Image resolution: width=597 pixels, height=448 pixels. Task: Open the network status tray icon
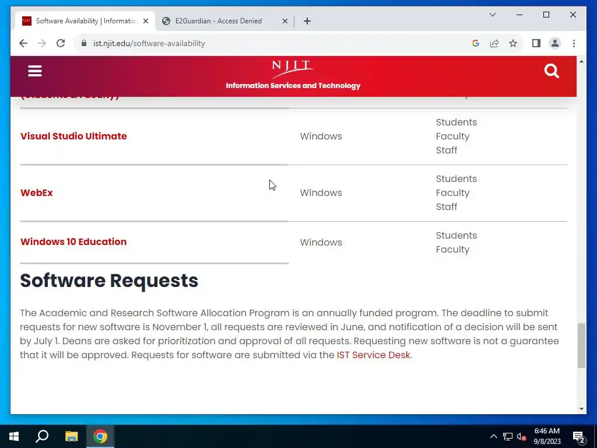point(508,436)
